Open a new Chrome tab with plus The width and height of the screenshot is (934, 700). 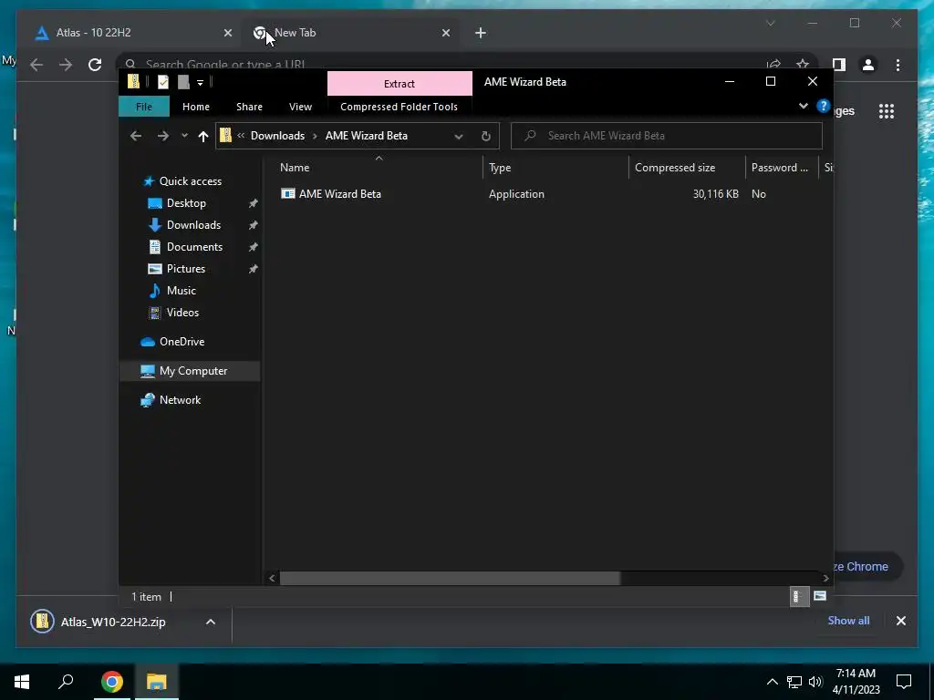(481, 33)
